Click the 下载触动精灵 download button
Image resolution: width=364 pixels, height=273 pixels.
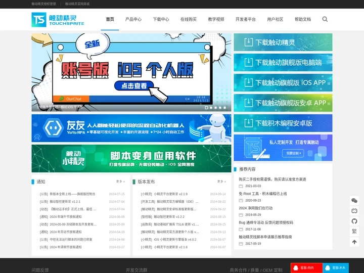click(283, 42)
